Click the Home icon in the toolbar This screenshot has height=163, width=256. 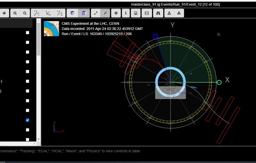(x=4, y=13)
